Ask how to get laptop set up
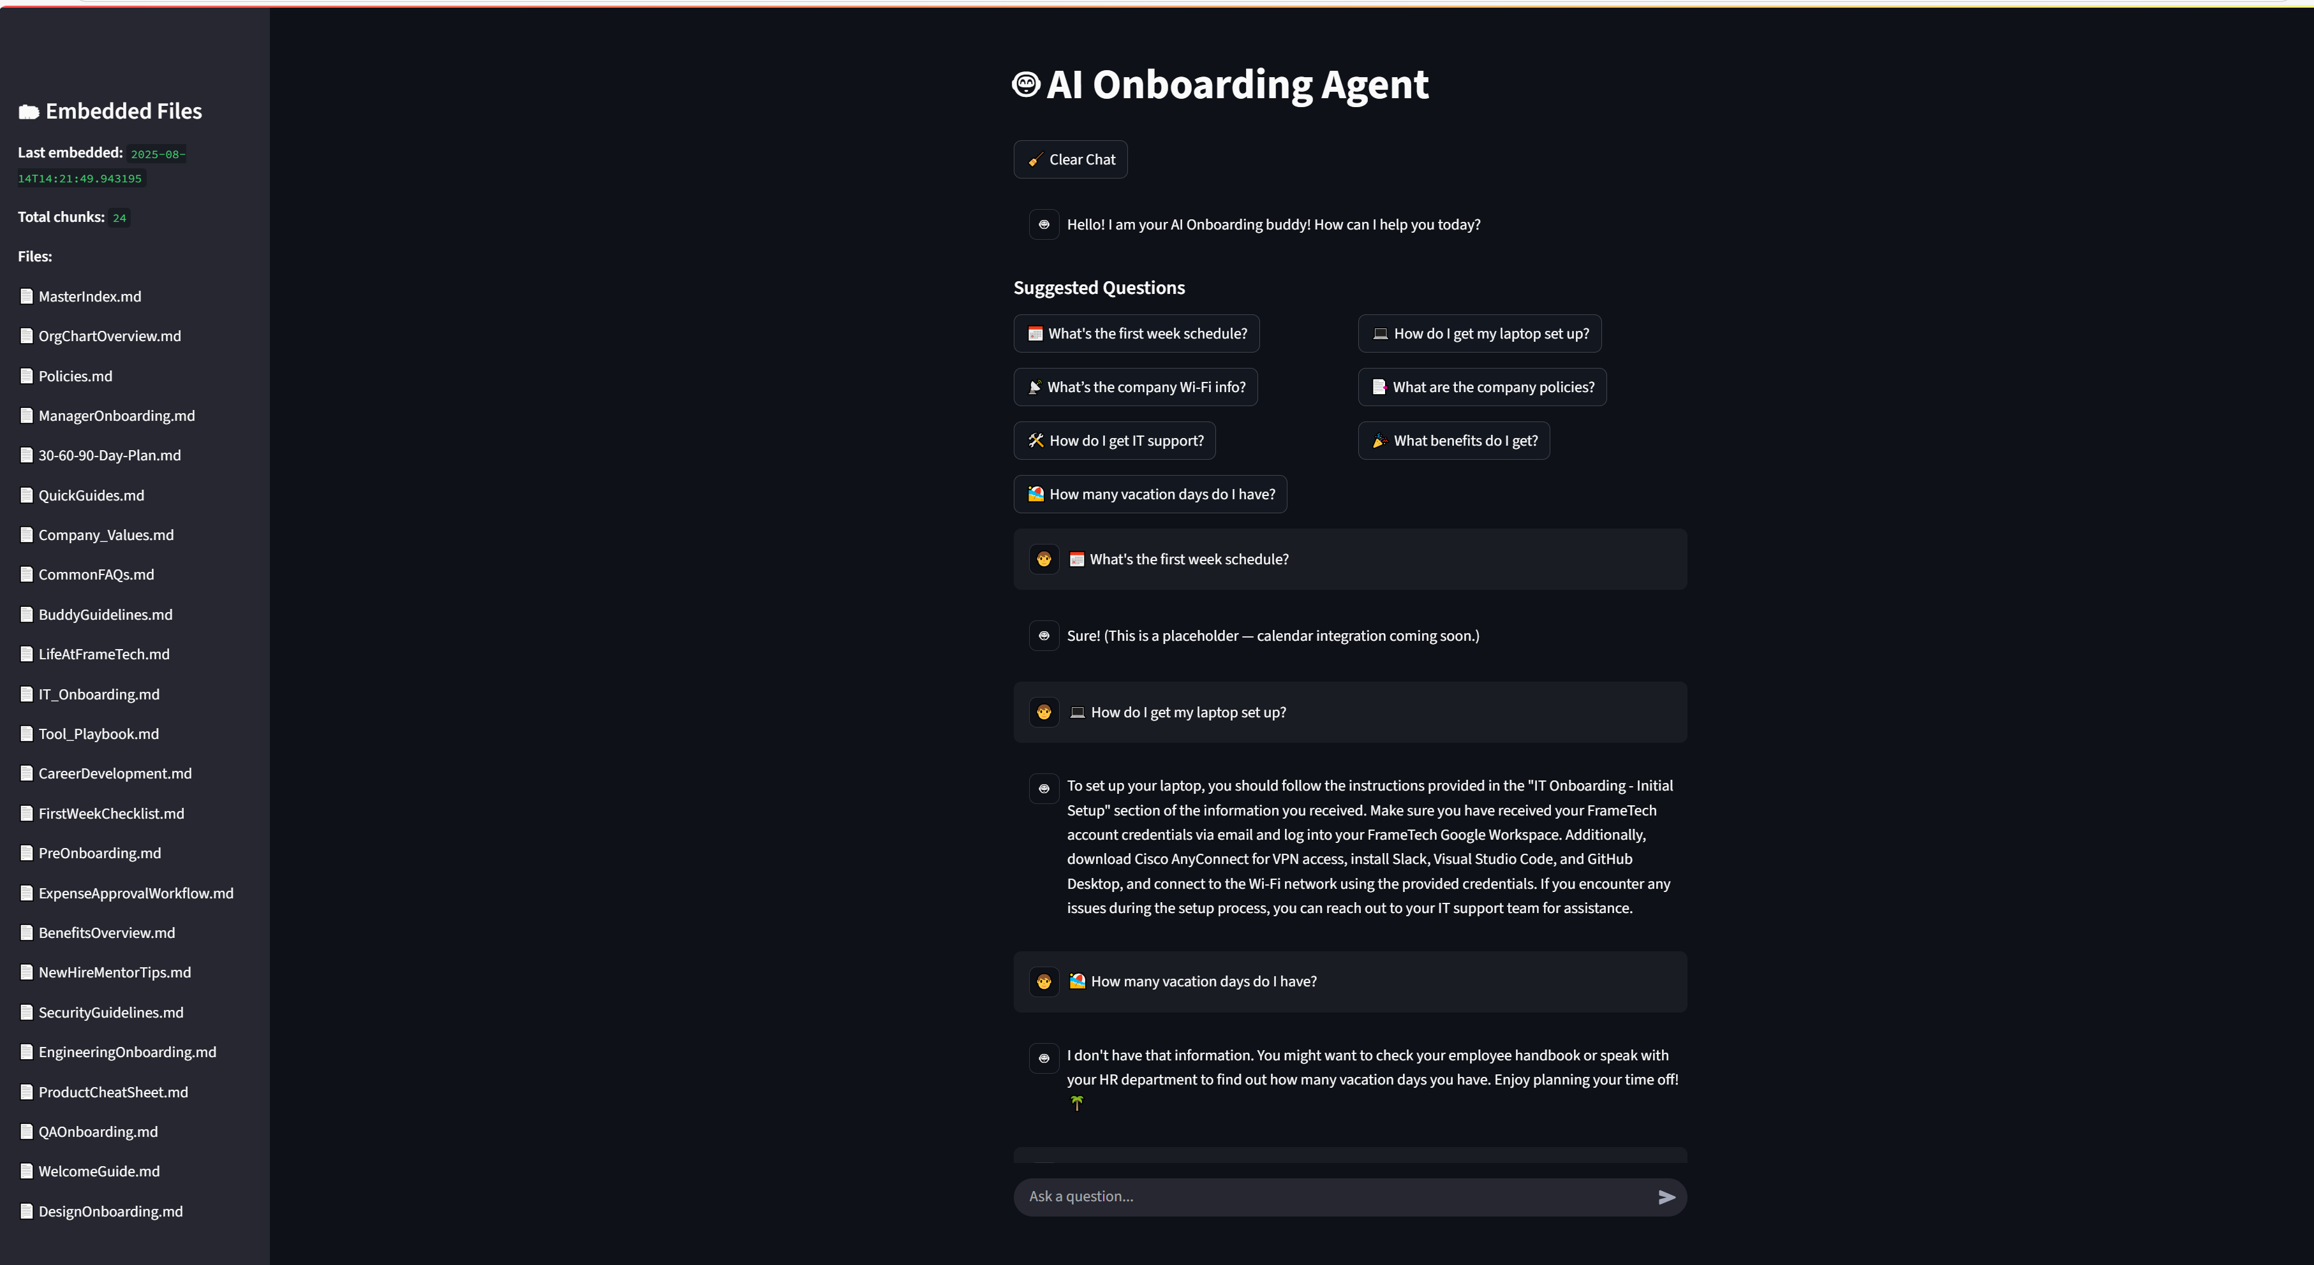Image resolution: width=2314 pixels, height=1265 pixels. coord(1479,334)
